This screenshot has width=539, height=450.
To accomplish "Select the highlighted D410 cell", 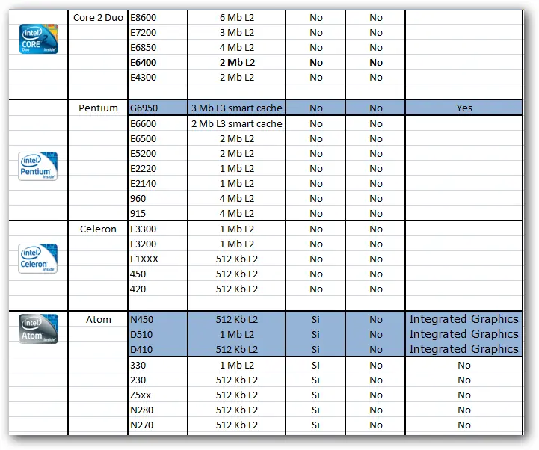I will 158,349.
